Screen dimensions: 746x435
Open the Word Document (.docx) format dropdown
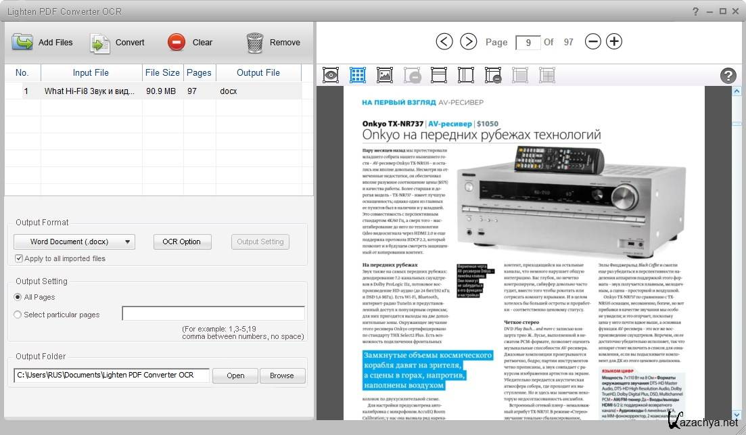tap(74, 242)
